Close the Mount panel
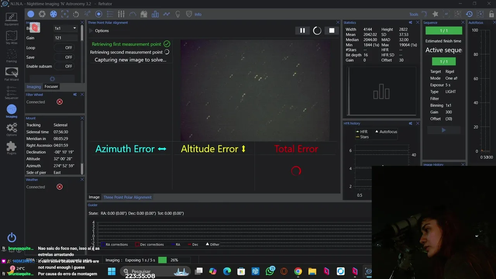The image size is (496, 279). [x=82, y=118]
